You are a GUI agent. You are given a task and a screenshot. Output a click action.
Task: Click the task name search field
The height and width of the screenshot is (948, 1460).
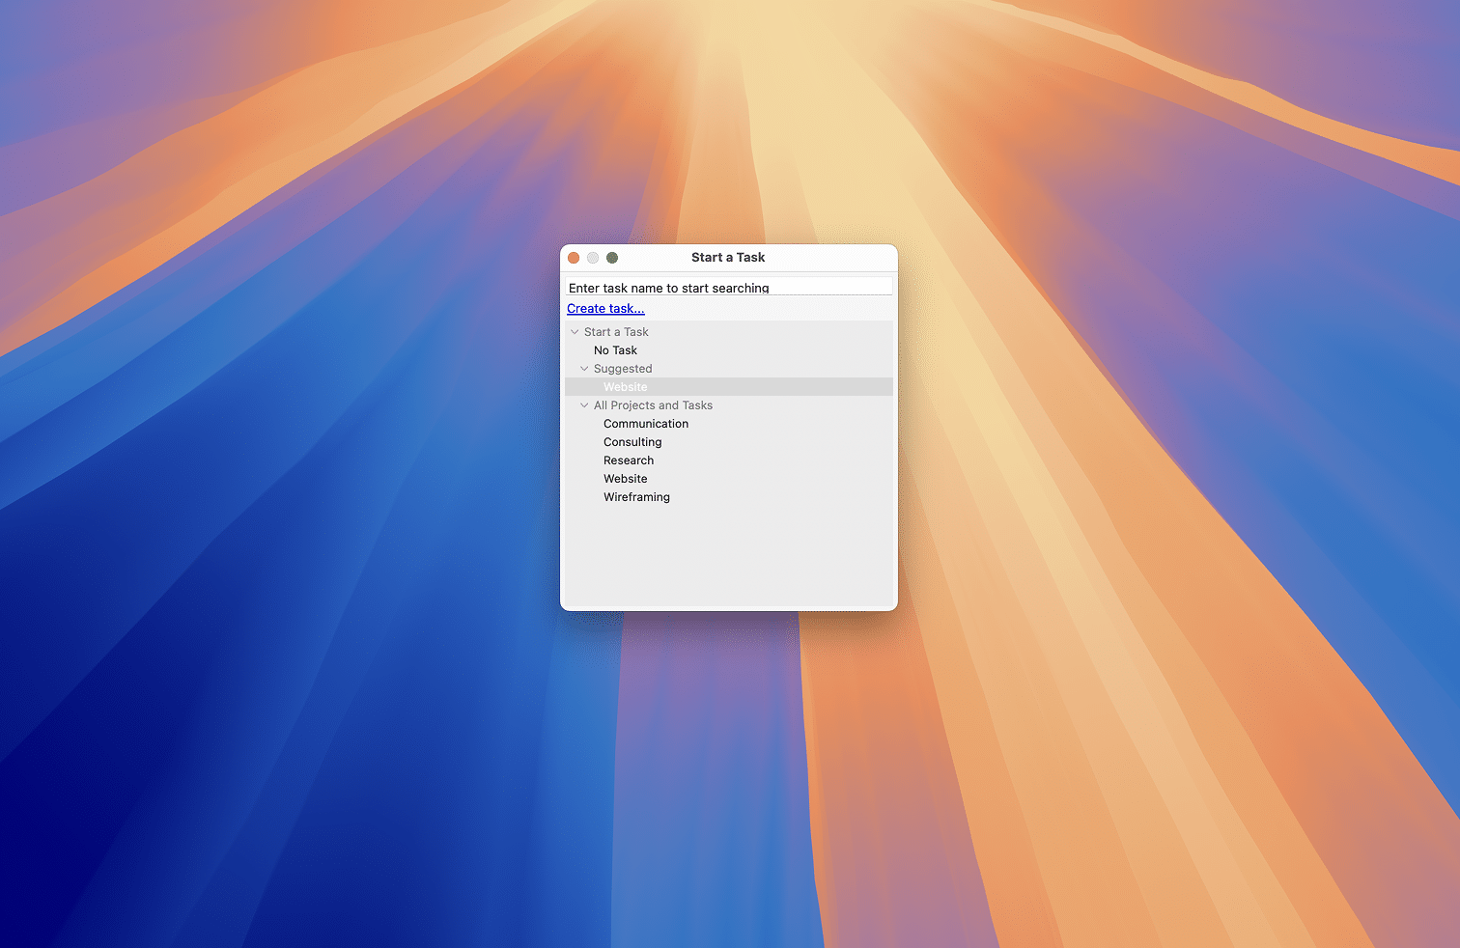[x=729, y=288]
